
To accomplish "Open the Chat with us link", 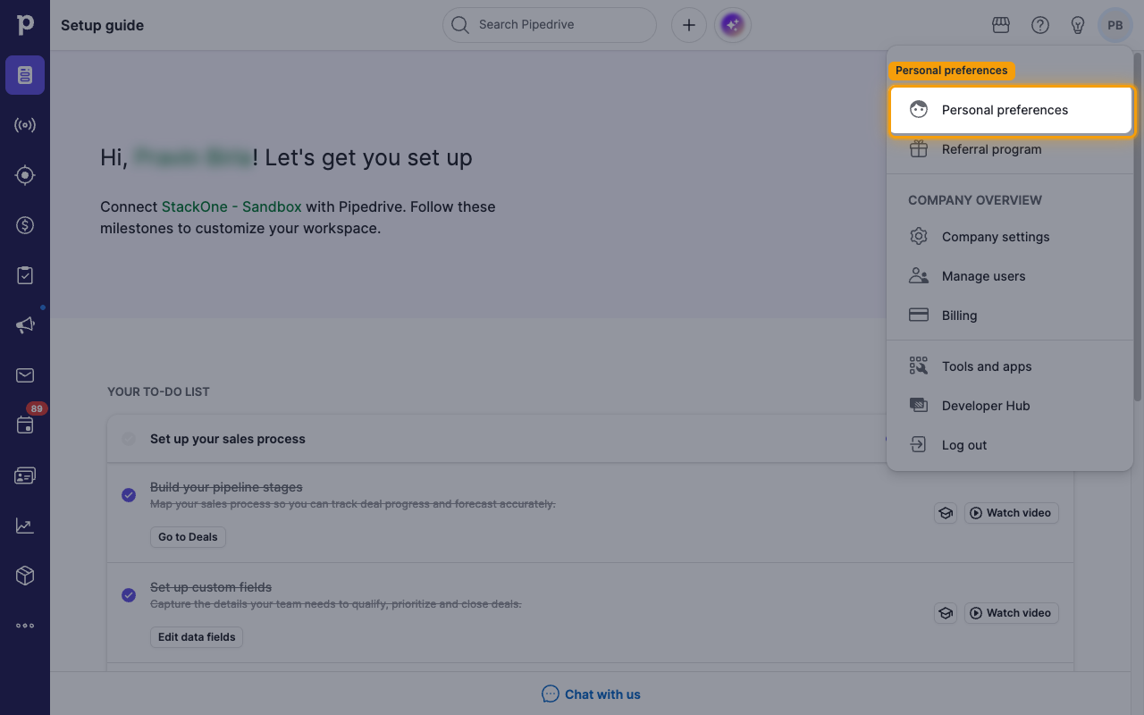I will pyautogui.click(x=592, y=694).
